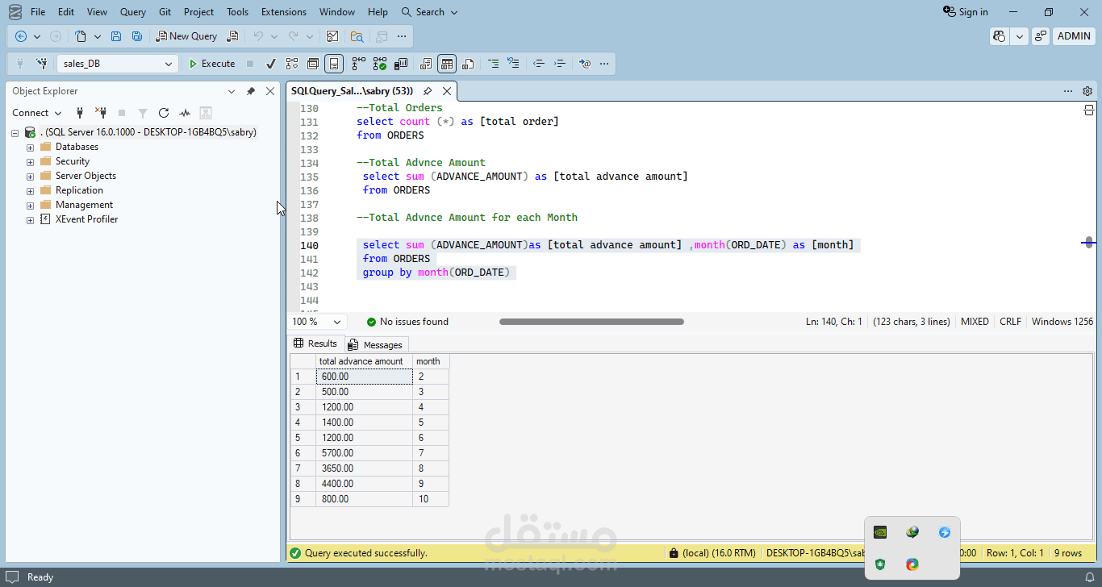Image resolution: width=1102 pixels, height=587 pixels.
Task: Click the Execute button
Action: [x=211, y=64]
